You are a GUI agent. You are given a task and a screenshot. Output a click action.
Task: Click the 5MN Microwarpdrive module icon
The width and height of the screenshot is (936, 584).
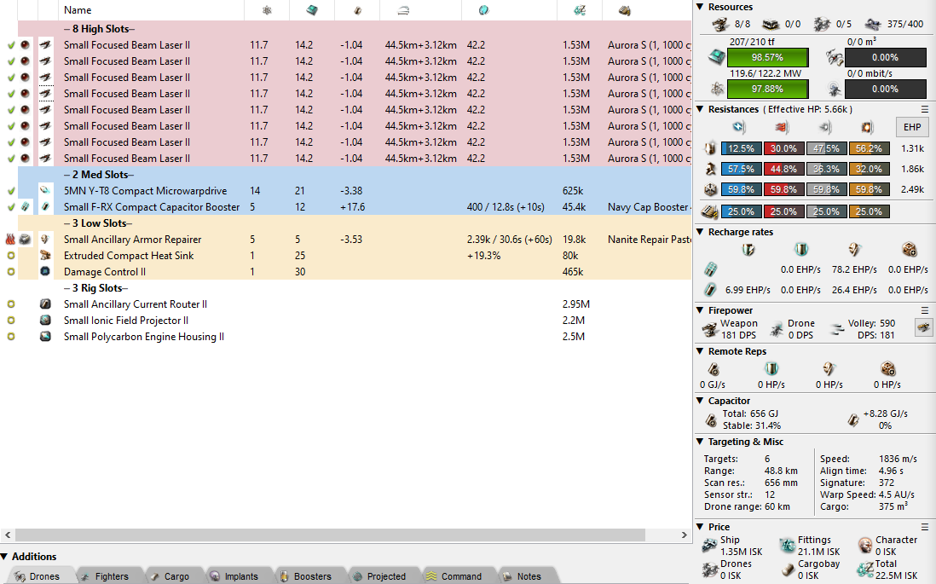pyautogui.click(x=45, y=191)
